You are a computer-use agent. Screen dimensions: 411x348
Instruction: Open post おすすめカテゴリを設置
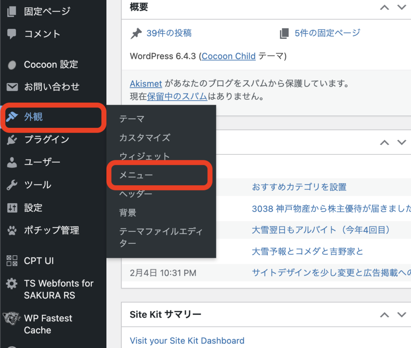tap(299, 187)
